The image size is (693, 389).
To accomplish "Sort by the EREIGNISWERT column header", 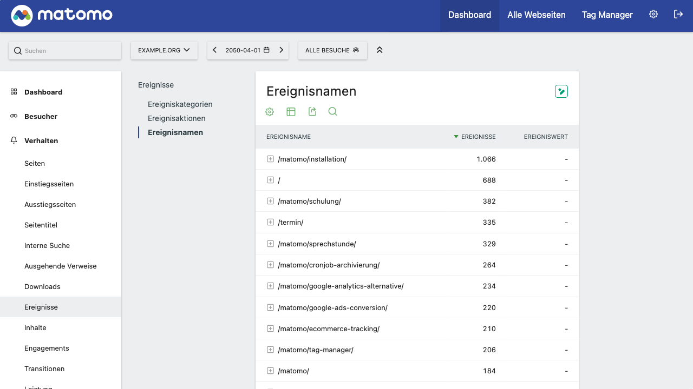I will [546, 137].
